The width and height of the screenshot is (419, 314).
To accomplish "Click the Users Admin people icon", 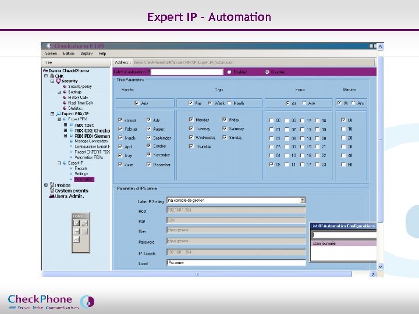I will point(52,196).
